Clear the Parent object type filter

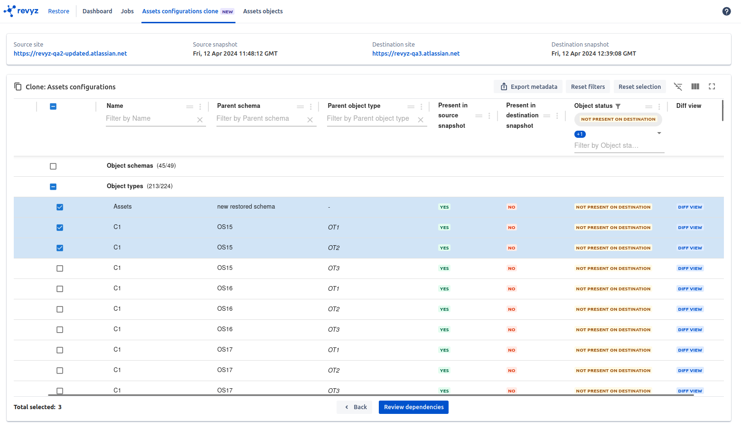421,120
